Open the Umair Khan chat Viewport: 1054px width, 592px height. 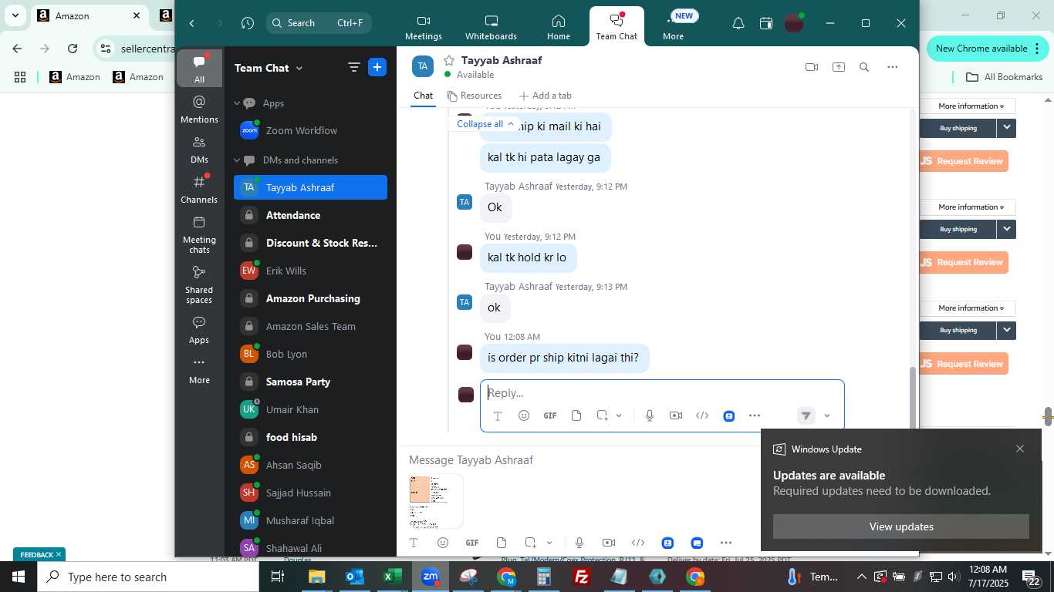pos(310,409)
